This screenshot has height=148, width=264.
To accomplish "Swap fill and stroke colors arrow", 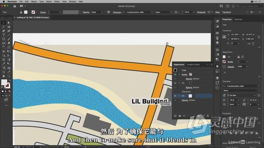I will pos(9,81).
